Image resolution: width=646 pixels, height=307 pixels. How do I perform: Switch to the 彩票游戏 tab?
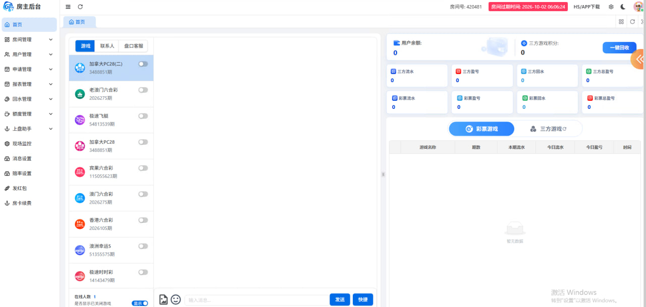(x=481, y=129)
